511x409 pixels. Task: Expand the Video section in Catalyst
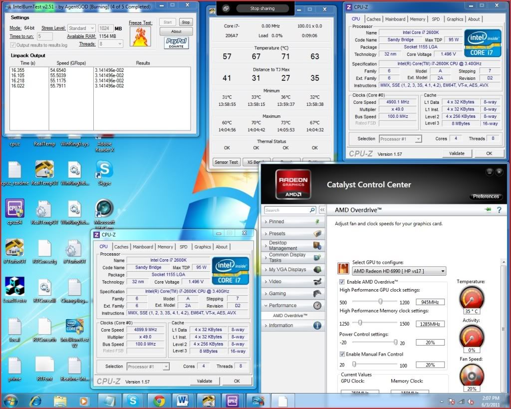click(292, 281)
